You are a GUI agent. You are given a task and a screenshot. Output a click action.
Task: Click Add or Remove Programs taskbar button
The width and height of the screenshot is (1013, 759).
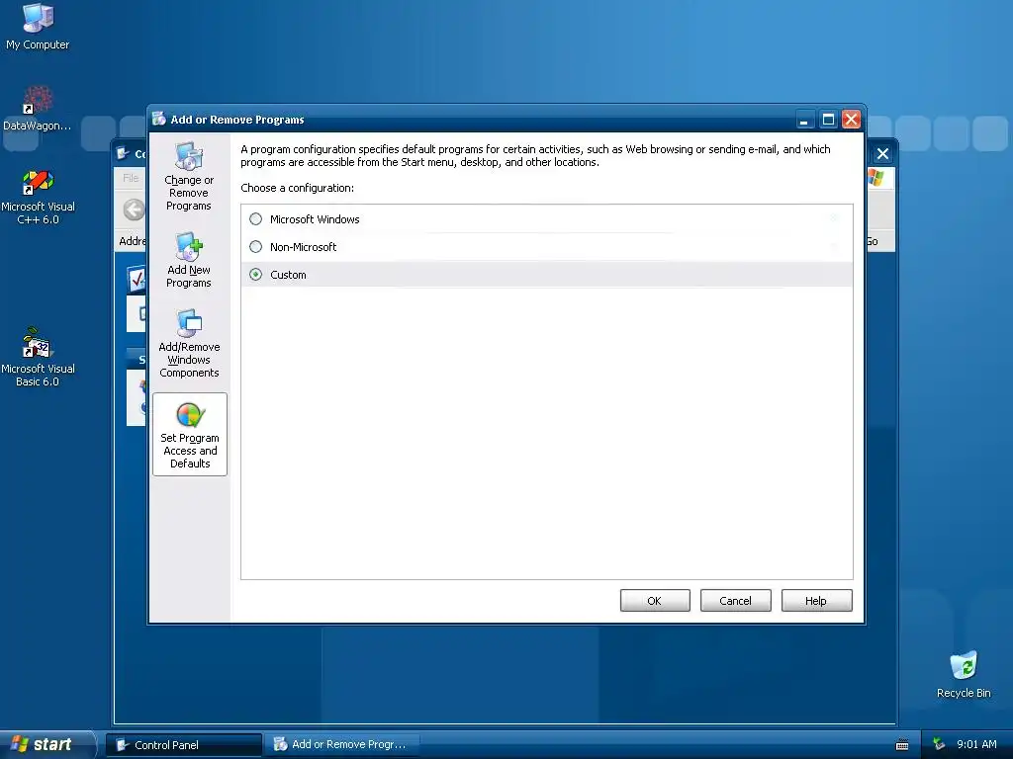[x=342, y=745]
